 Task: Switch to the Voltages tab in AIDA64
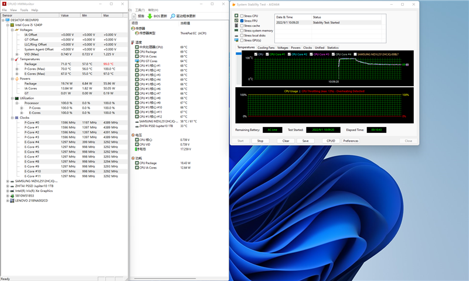(x=283, y=47)
